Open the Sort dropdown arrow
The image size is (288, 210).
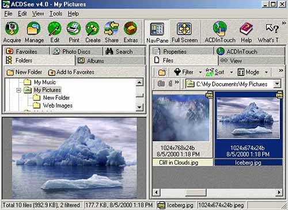[232, 72]
